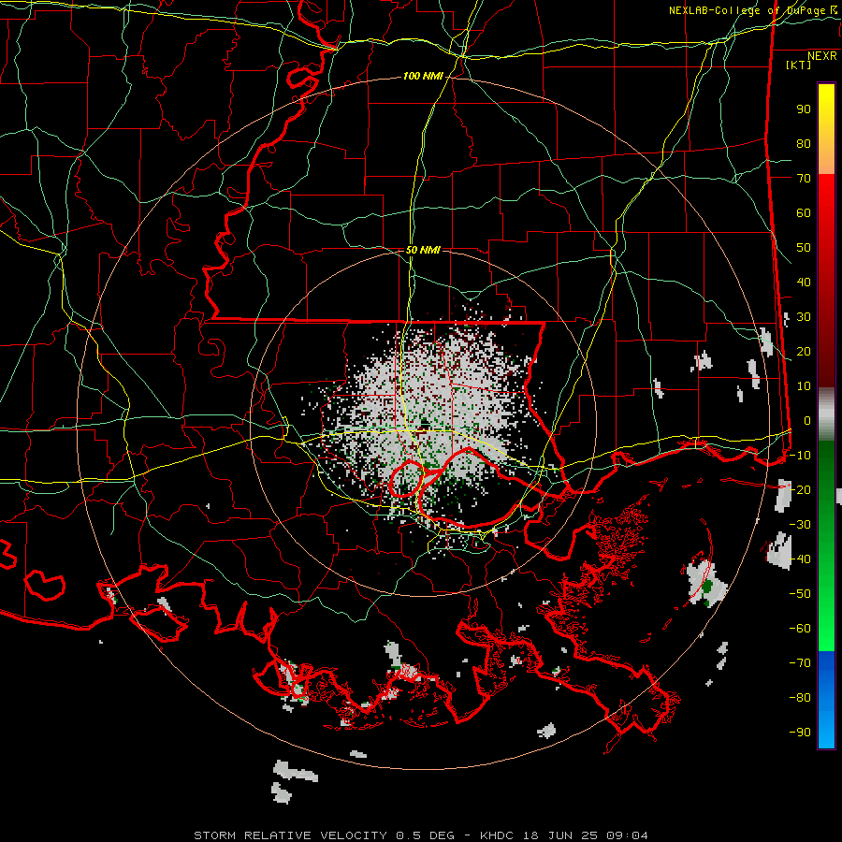Screen dimensions: 842x842
Task: Click the 10 value on velocity scale
Action: (804, 386)
